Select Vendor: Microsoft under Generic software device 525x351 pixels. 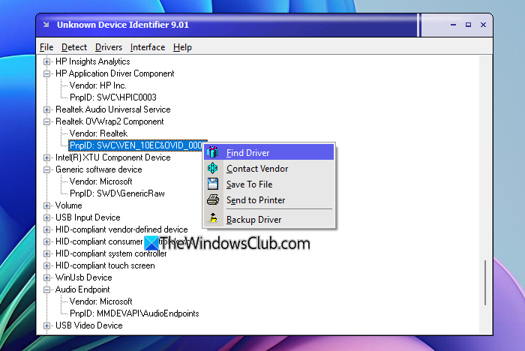point(100,181)
